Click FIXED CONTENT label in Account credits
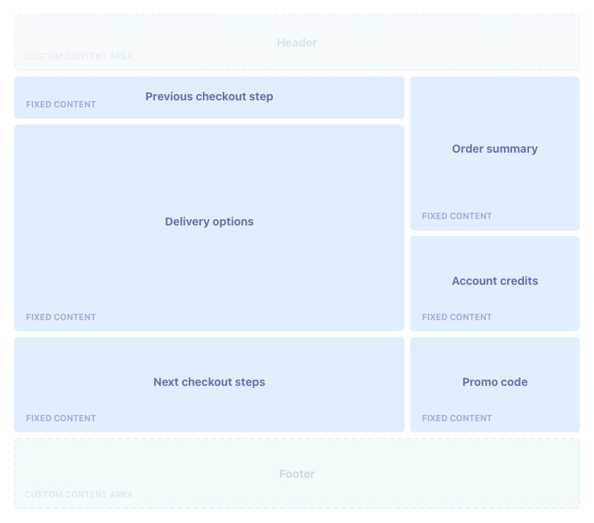This screenshot has height=523, width=594. click(x=457, y=317)
